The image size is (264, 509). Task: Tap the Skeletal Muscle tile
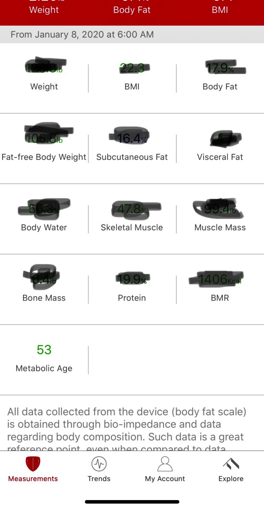[x=132, y=218]
